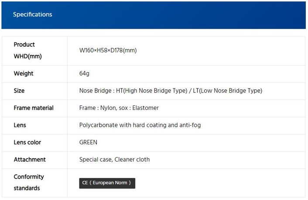Viewport: 308px width, 200px height.
Task: Select the Weight row label
Action: point(24,73)
